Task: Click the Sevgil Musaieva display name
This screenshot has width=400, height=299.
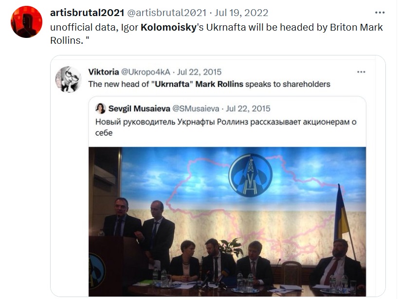Action: coord(139,108)
